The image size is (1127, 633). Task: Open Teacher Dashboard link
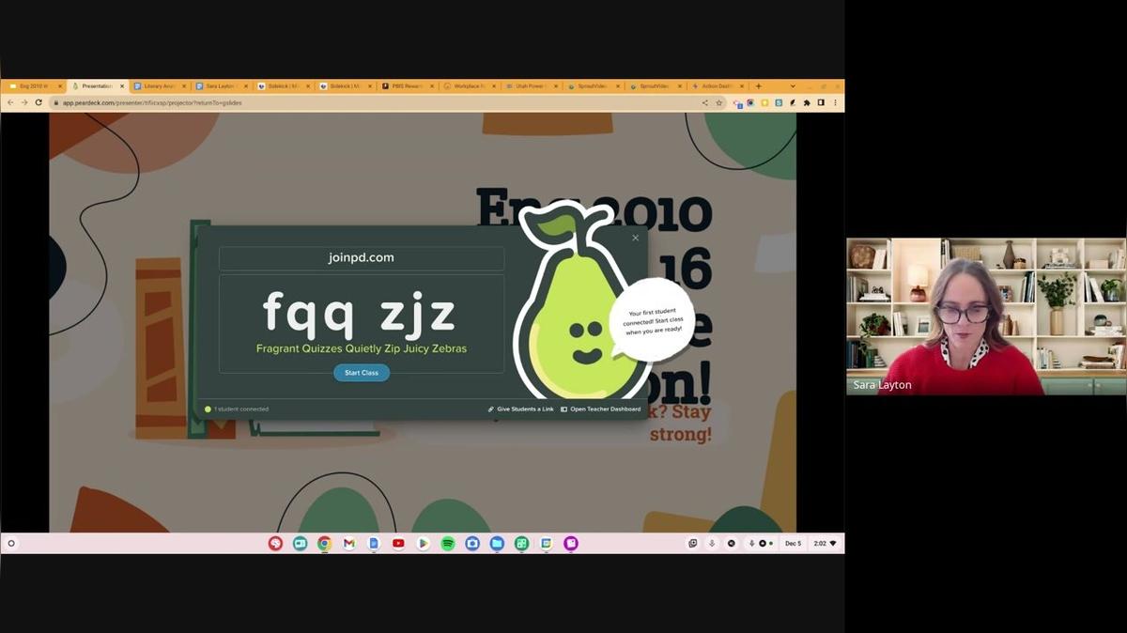click(x=601, y=409)
